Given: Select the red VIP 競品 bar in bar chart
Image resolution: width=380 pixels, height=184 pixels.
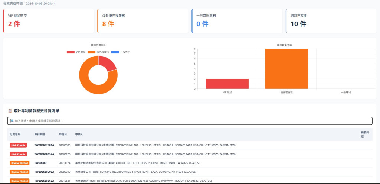Looking at the screenshot, I should point(227,84).
